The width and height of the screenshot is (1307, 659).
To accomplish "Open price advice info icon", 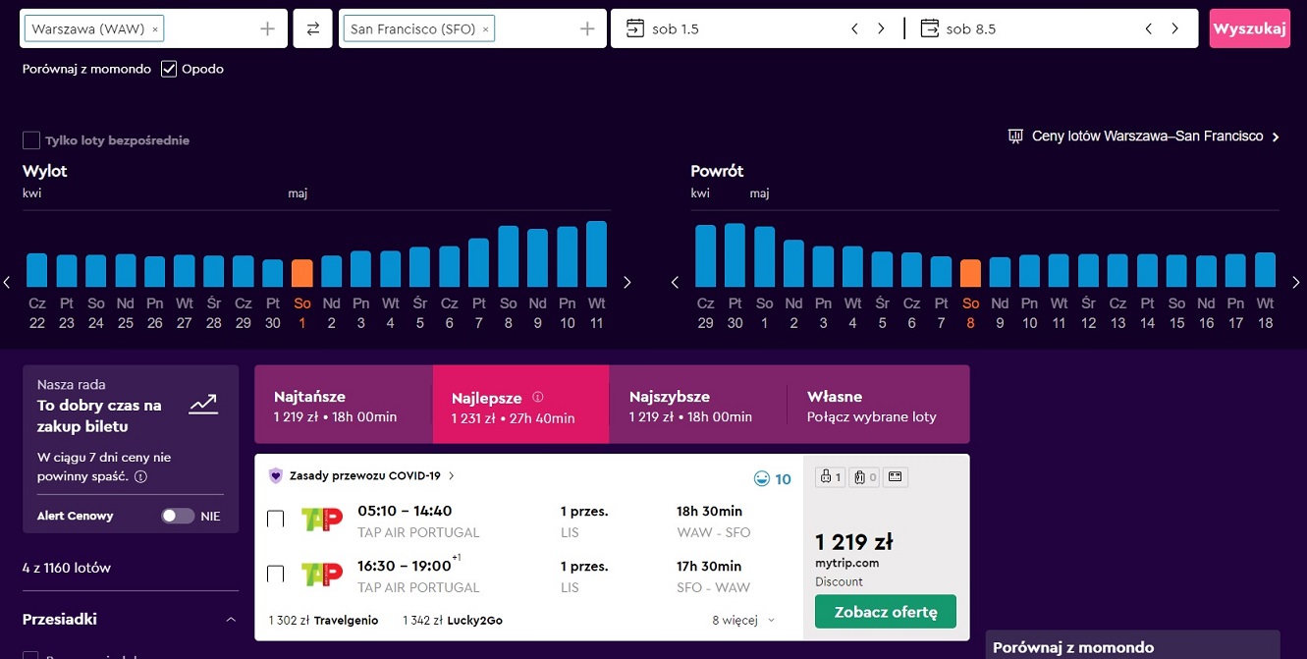I will [x=140, y=477].
